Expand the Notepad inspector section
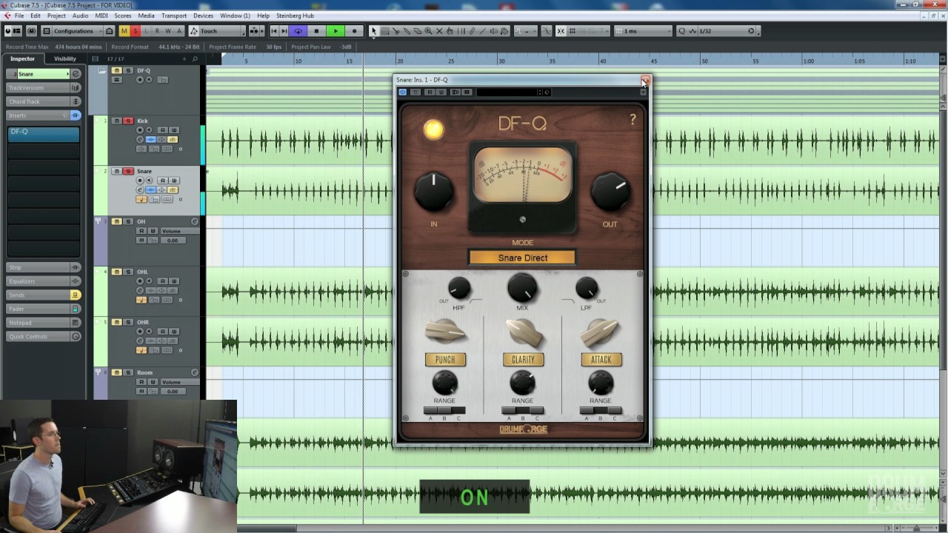 pos(44,323)
